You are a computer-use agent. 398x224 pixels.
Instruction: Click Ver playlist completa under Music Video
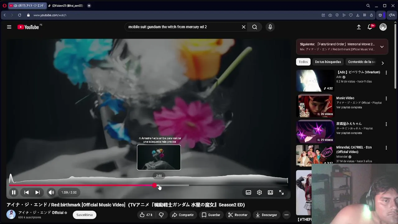point(349,107)
